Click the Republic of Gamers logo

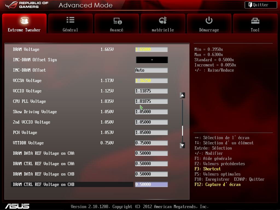click(27, 5)
